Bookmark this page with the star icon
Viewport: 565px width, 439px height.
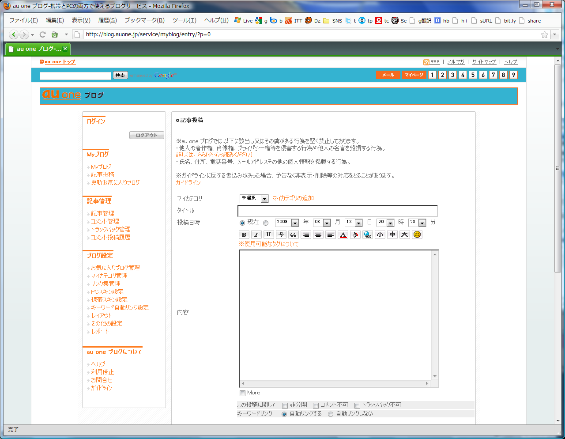pyautogui.click(x=545, y=34)
